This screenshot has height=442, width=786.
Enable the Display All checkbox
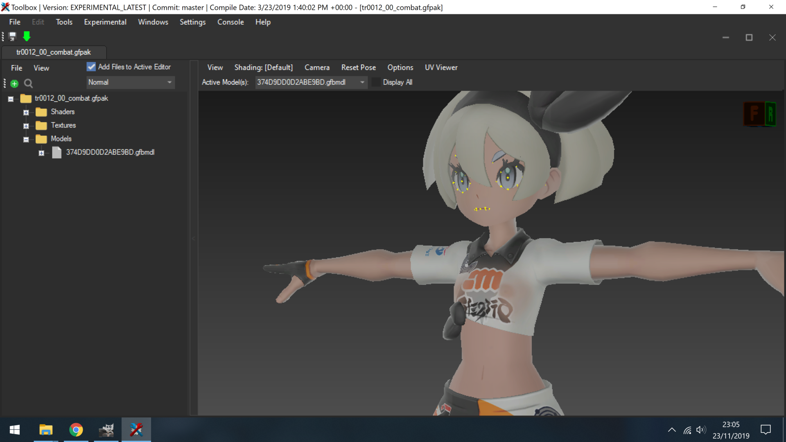[x=376, y=82]
